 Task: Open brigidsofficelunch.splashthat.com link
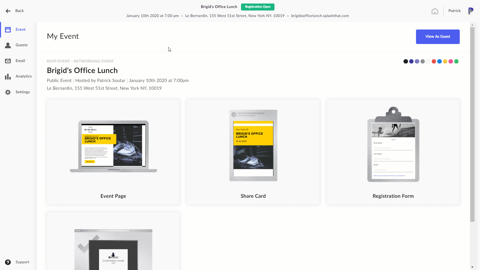point(320,16)
